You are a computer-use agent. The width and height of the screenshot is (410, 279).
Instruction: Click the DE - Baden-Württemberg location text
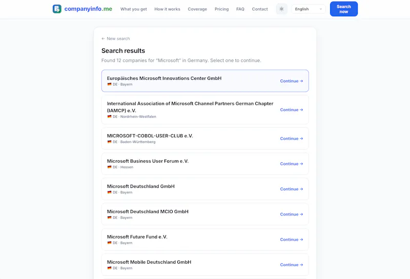134,142
